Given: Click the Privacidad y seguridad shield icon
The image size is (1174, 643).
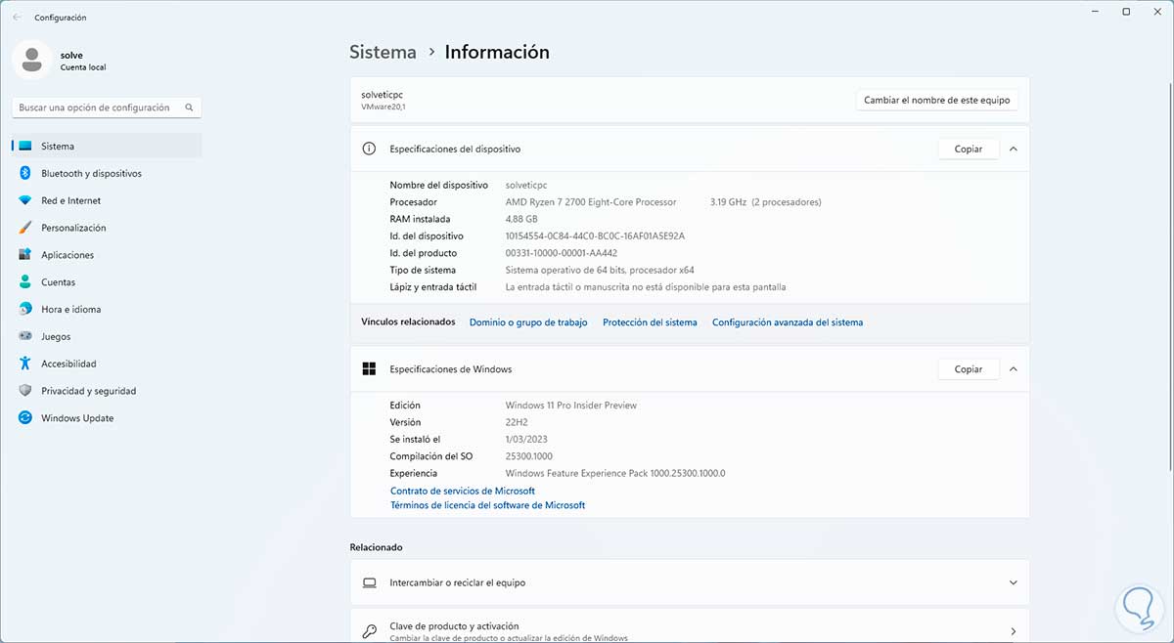Looking at the screenshot, I should pos(24,391).
